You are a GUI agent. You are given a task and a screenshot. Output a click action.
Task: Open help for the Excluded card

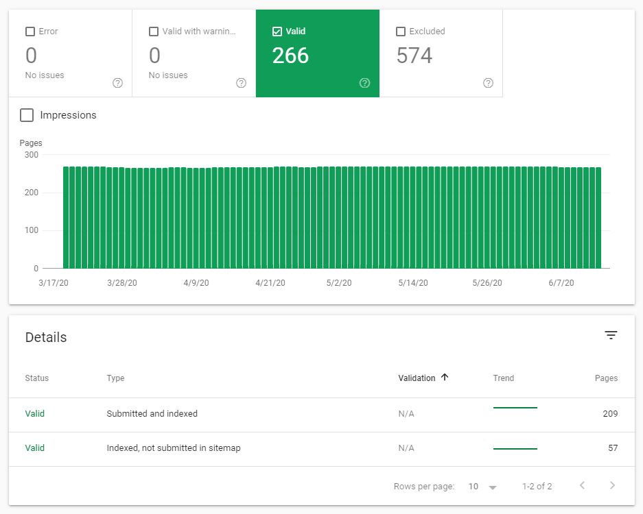coord(488,83)
